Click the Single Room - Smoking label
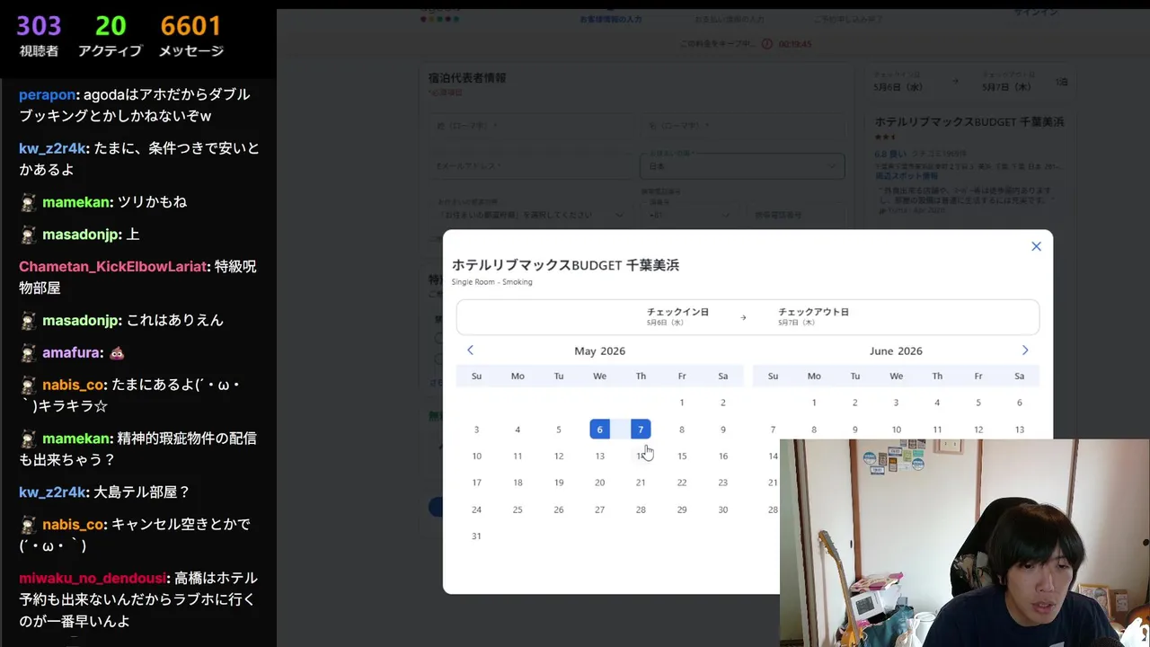The image size is (1150, 647). pos(491,282)
